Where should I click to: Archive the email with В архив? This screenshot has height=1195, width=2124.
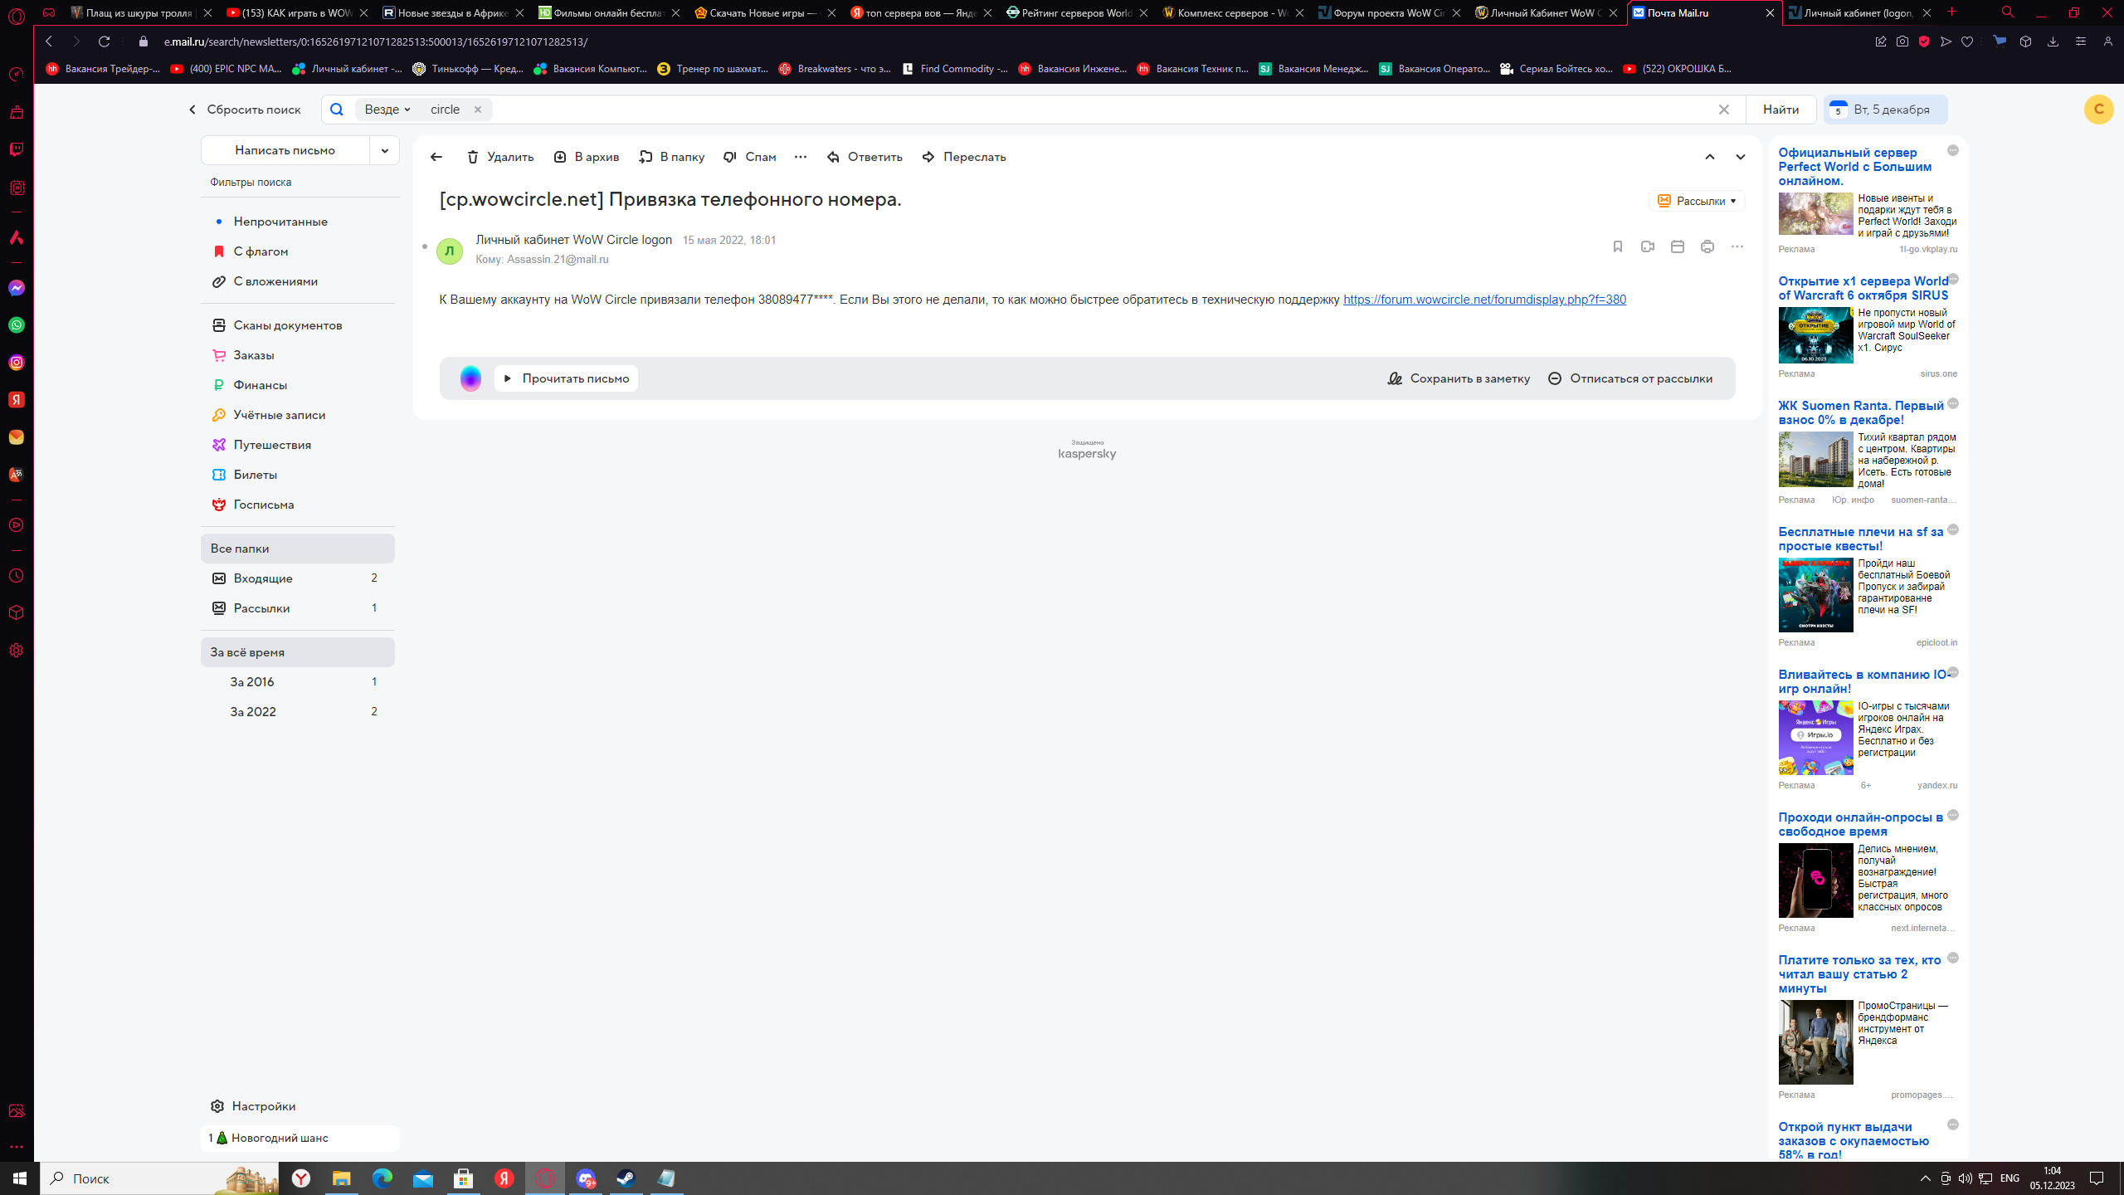point(586,157)
